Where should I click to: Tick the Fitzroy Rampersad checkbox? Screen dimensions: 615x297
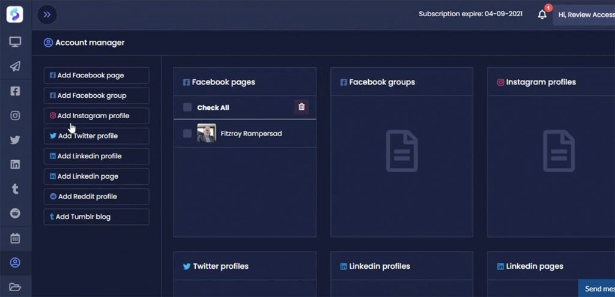coord(187,134)
